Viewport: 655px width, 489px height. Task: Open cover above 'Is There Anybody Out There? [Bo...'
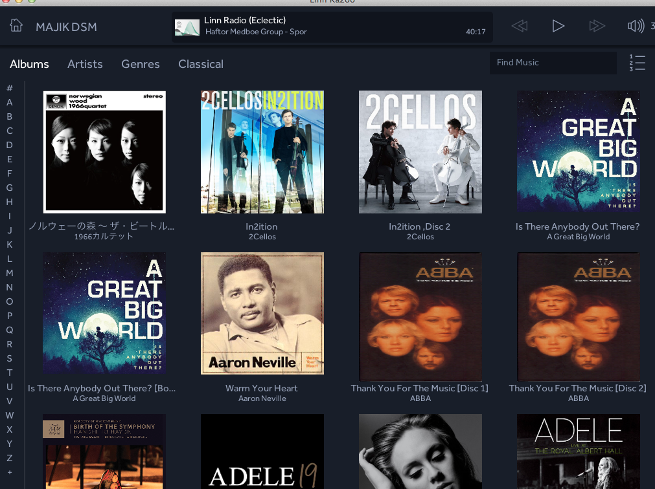click(x=104, y=313)
